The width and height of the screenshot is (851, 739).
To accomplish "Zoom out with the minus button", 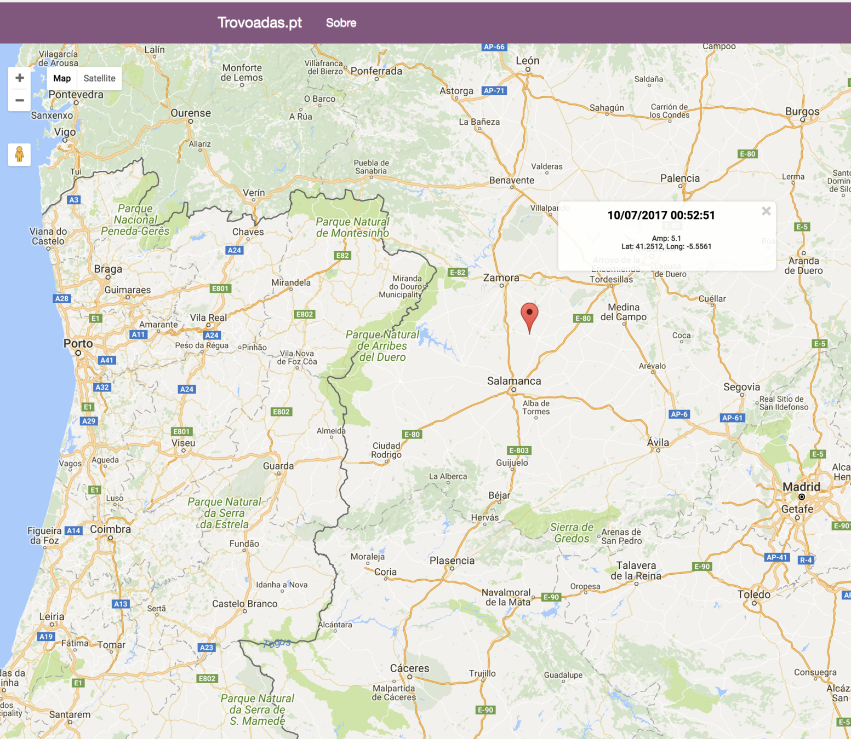I will (x=19, y=101).
